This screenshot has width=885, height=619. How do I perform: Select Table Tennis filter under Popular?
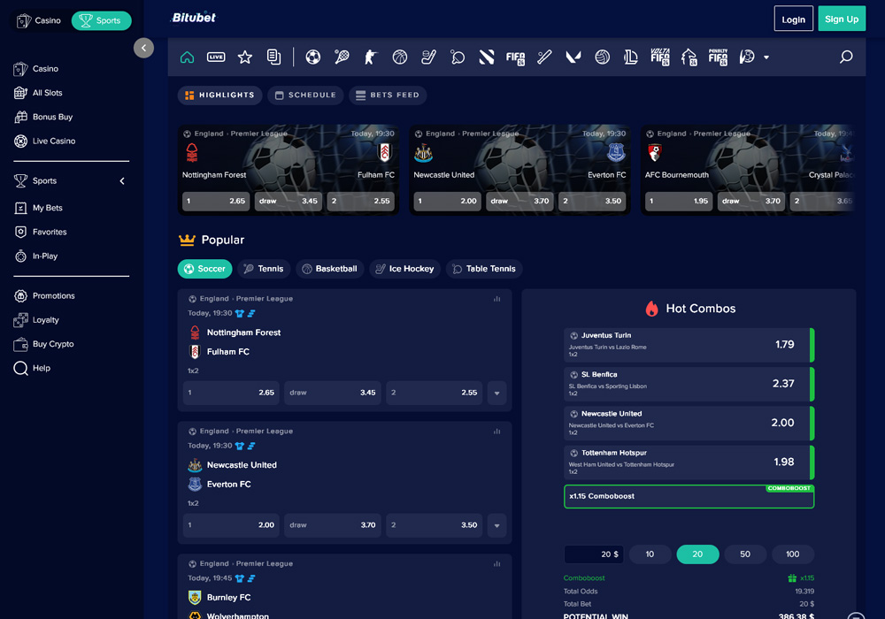click(x=484, y=269)
